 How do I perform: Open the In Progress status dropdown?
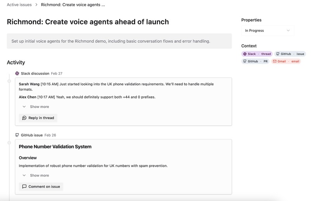[x=267, y=31]
